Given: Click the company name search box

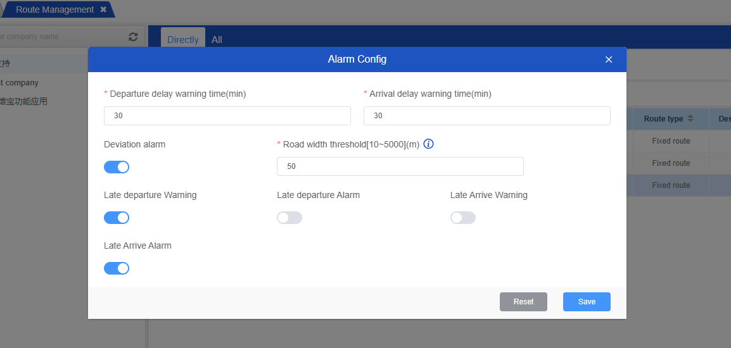Looking at the screenshot, I should 60,37.
